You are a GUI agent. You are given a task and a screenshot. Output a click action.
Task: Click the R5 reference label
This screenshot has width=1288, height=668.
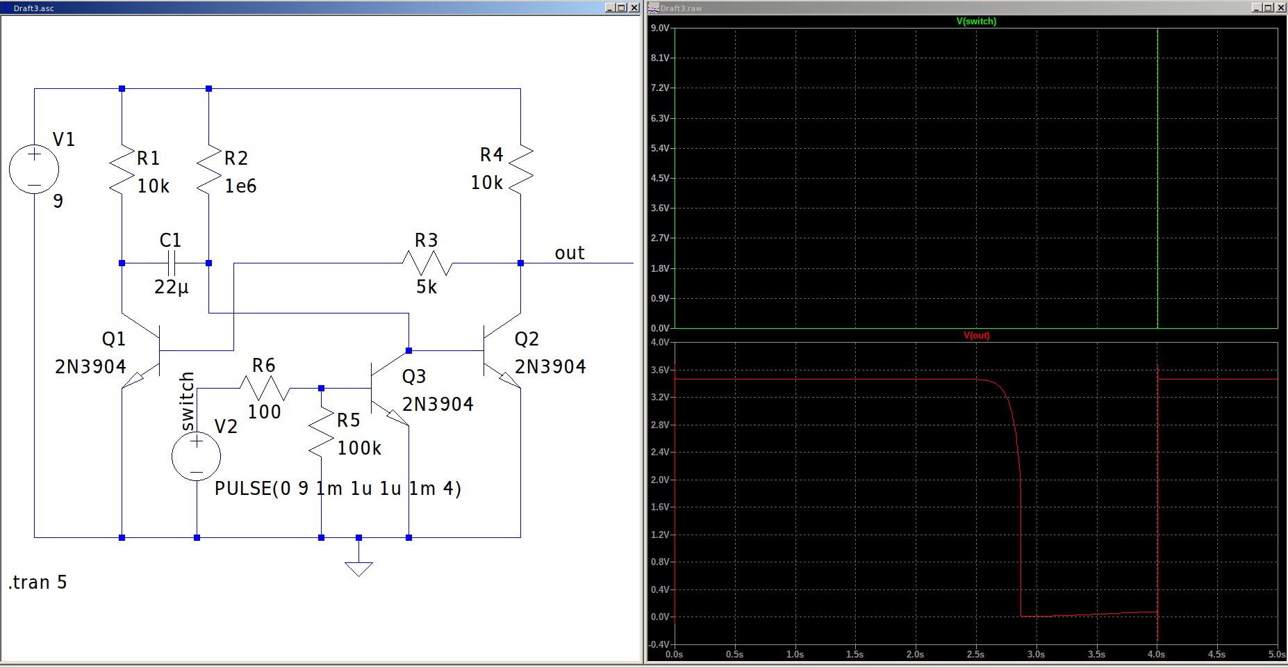pos(349,421)
